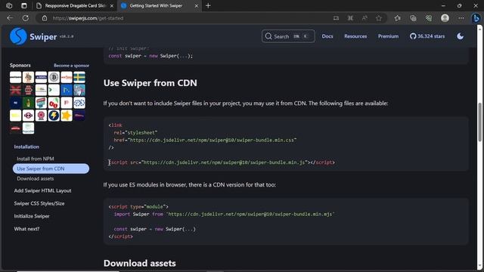Toggle dark mode moon icon
Screen dimensions: 484x272
[460, 36]
